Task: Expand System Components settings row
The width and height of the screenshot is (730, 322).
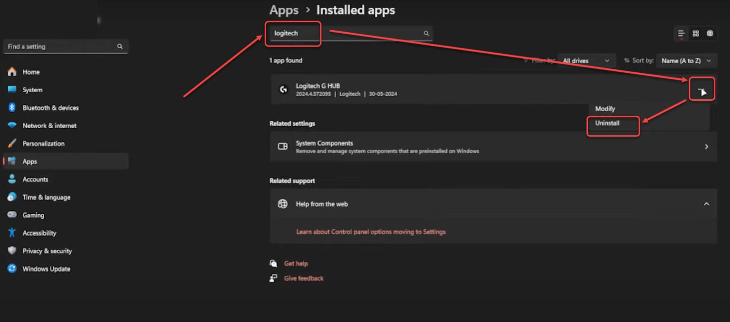Action: pos(707,147)
